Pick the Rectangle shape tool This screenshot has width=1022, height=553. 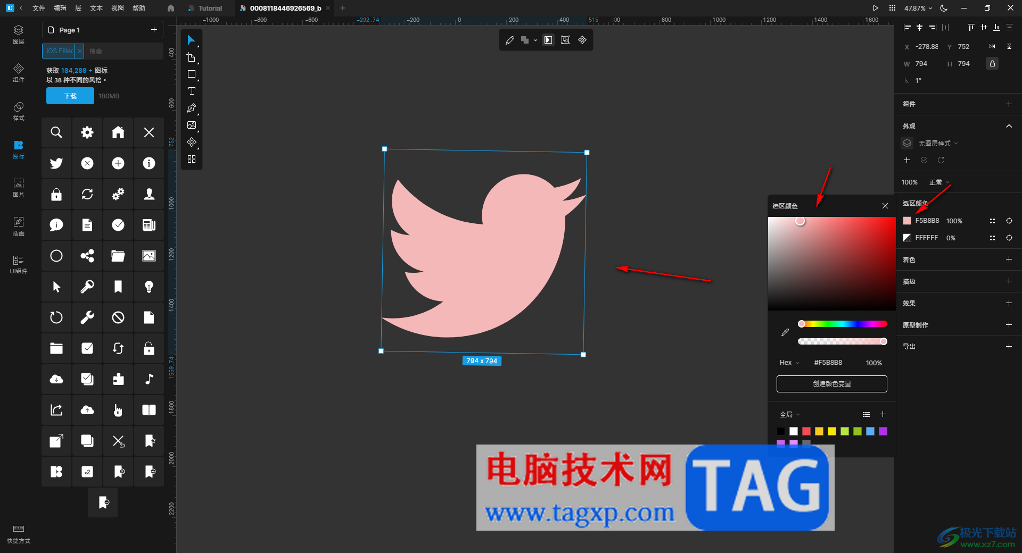tap(191, 74)
